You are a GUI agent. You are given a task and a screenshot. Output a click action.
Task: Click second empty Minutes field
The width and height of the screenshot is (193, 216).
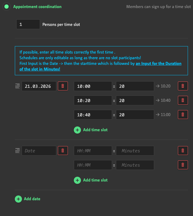pos(135,165)
